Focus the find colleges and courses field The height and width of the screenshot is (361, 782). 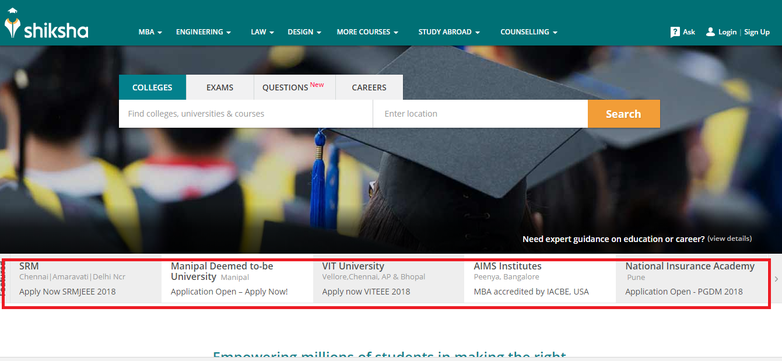[x=246, y=114]
